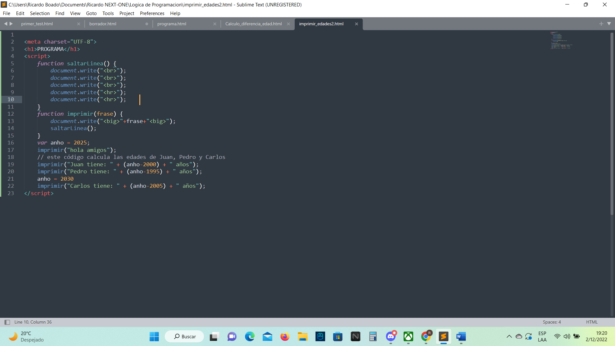The height and width of the screenshot is (346, 615).
Task: Open File Explorer from the taskbar
Action: [302, 336]
